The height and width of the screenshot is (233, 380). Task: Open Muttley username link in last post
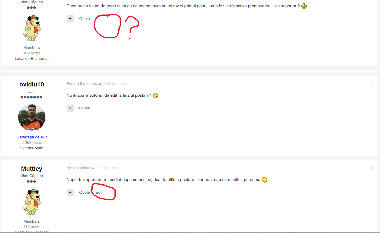click(32, 169)
